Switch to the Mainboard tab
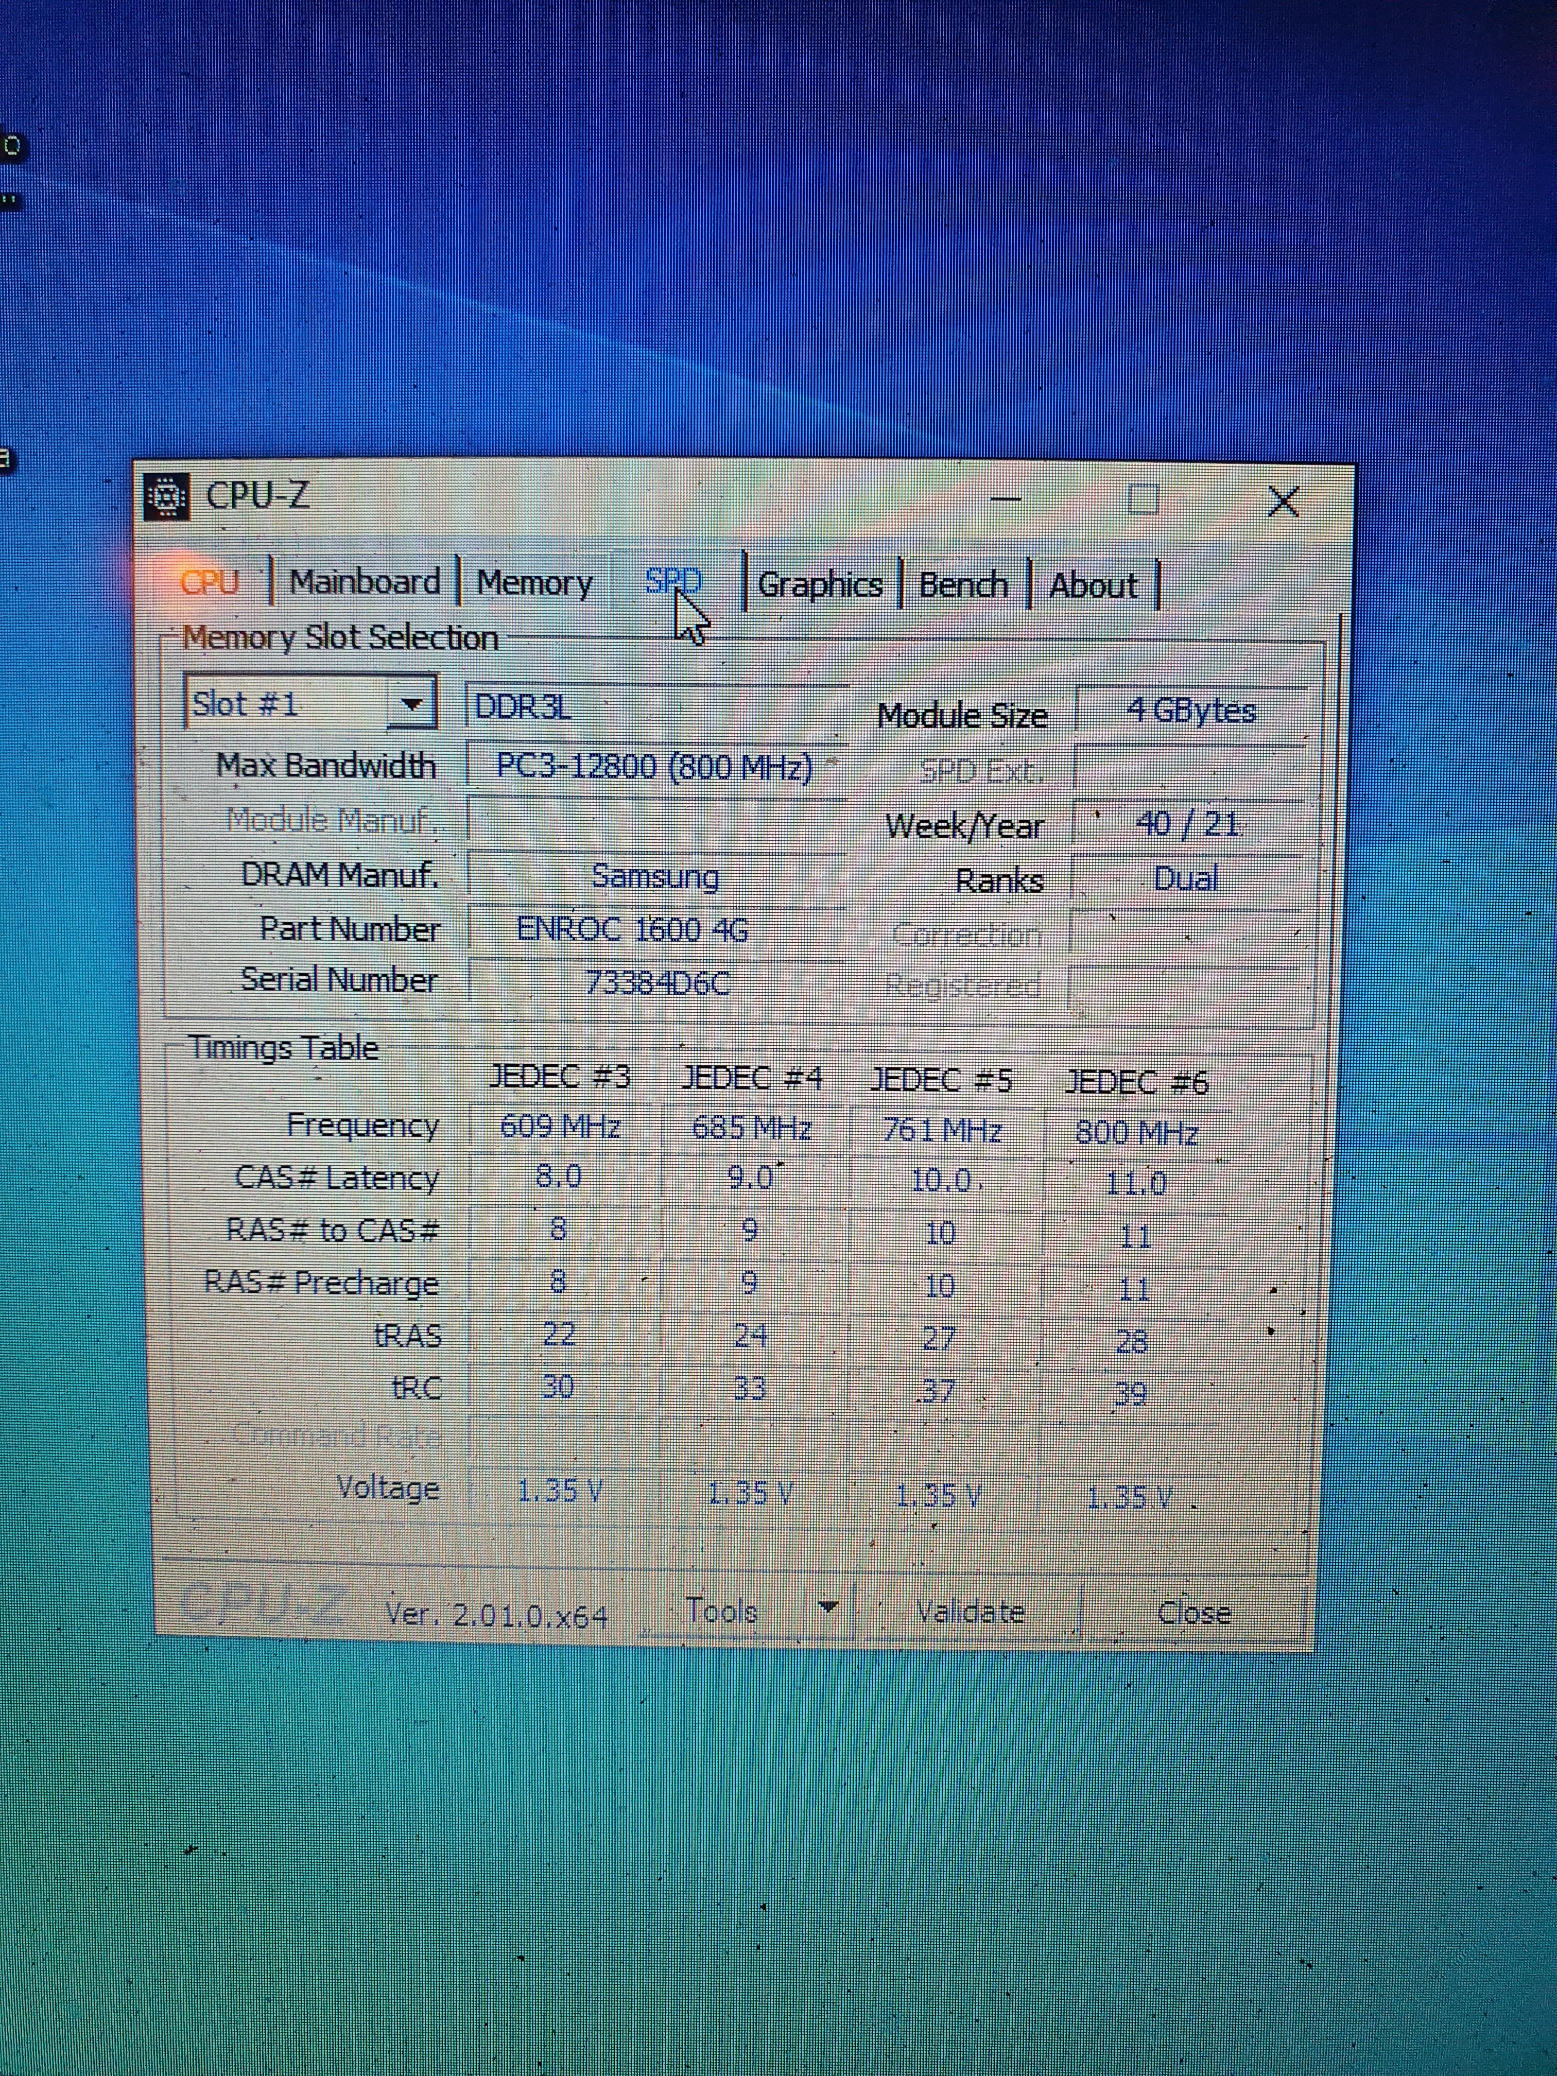Image resolution: width=1557 pixels, height=2076 pixels. pos(364,582)
